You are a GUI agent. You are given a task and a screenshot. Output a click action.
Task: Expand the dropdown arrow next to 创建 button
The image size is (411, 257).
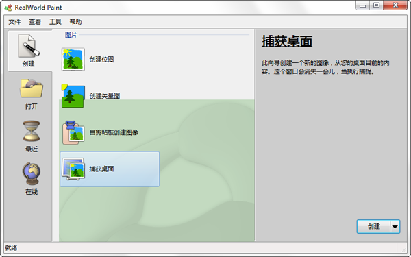coord(395,226)
